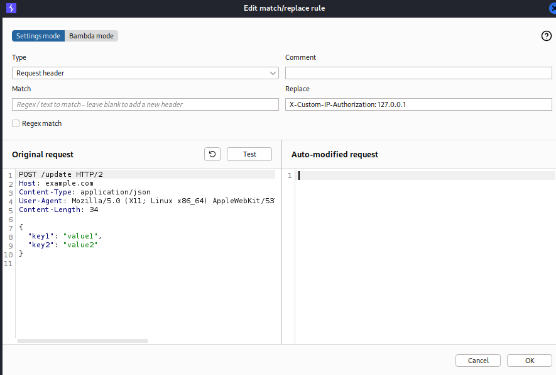Switch to Settings mode tab

point(38,36)
